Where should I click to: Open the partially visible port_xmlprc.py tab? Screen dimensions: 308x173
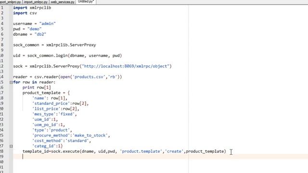11,2
